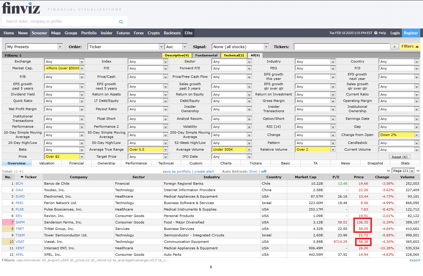Switch to the Technical(2) filter tab
This screenshot has width=423, height=276.
[x=234, y=55]
